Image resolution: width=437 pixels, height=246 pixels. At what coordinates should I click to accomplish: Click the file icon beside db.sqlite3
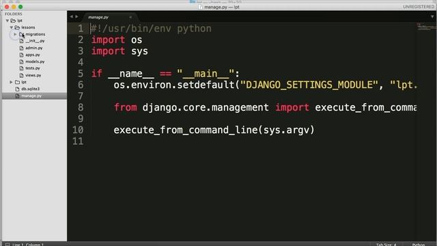pyautogui.click(x=17, y=89)
